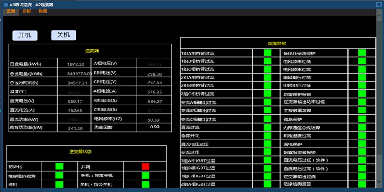This screenshot has width=384, height=192.
Task: Select the 漏电保护 status light
Action: click(x=362, y=144)
